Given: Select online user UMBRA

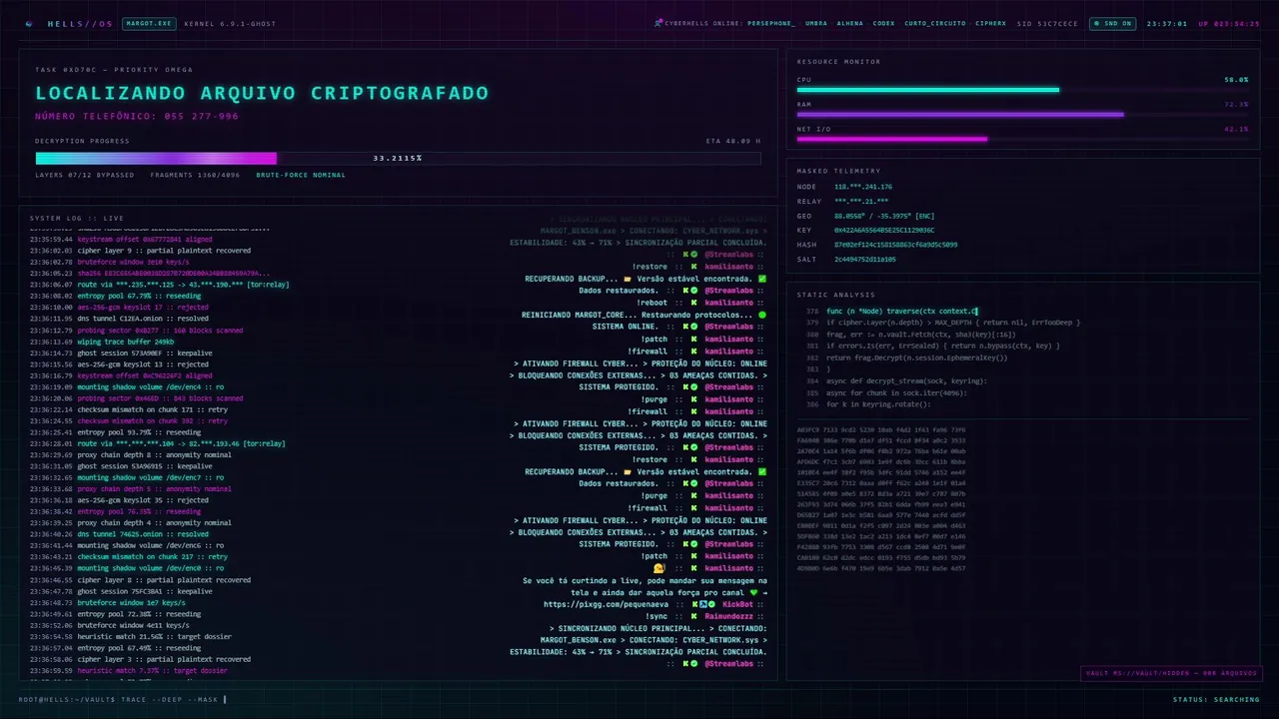Looking at the screenshot, I should coord(815,23).
